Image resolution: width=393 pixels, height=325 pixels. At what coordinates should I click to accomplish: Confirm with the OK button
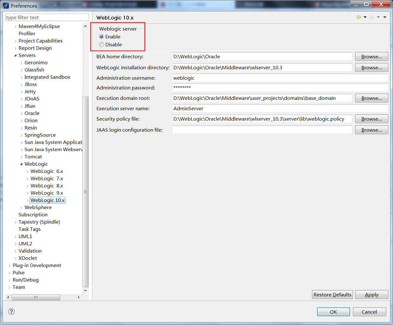[333, 312]
